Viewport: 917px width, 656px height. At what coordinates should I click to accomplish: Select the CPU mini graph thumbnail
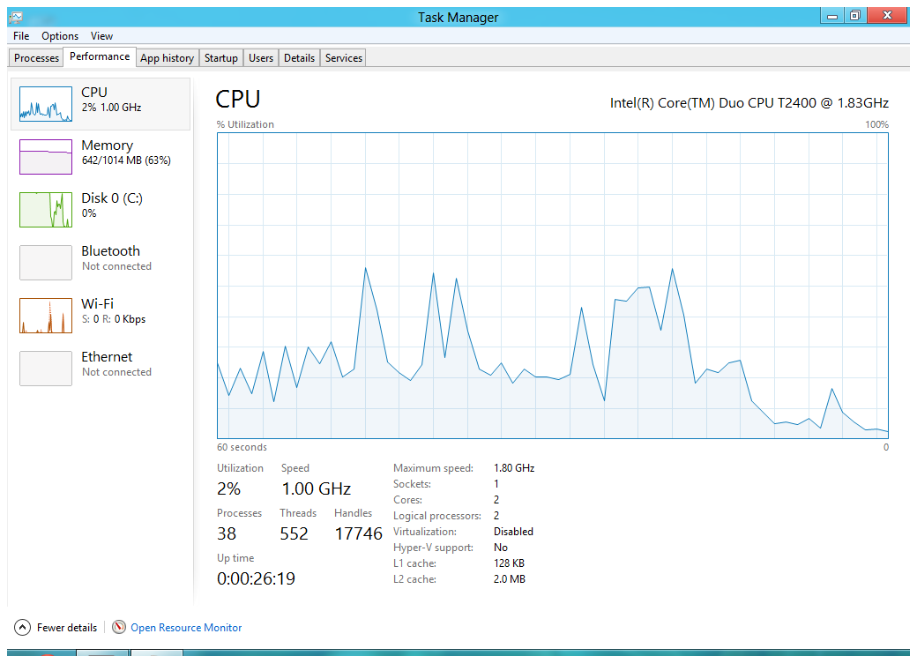point(46,104)
